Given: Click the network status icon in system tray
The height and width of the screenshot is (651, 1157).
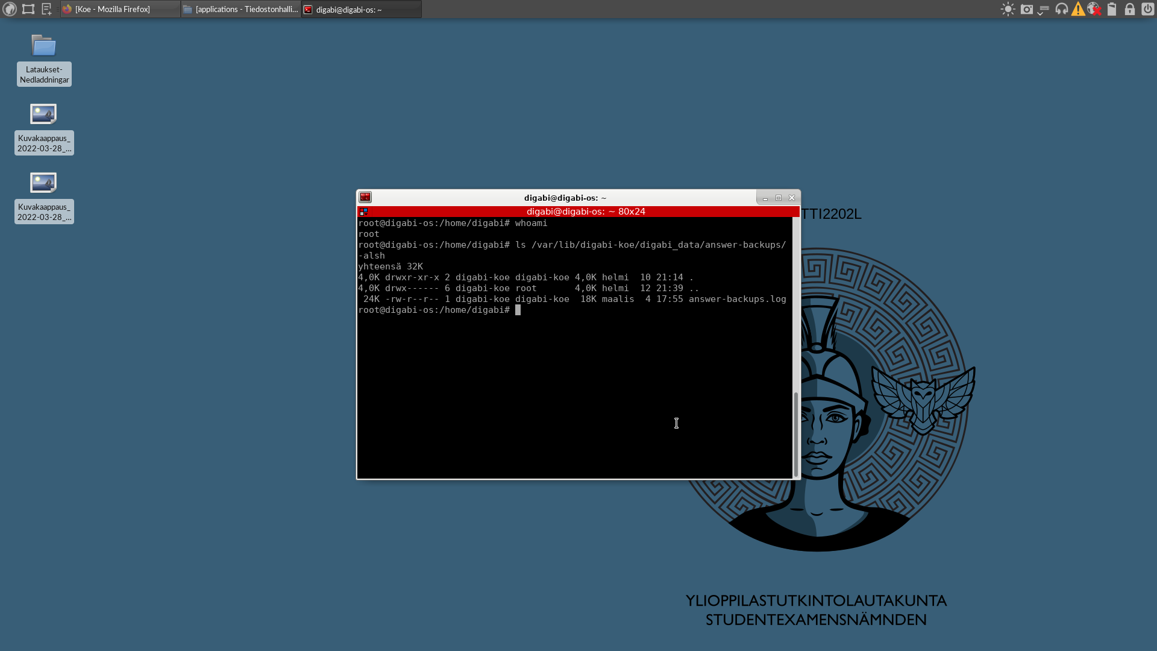Looking at the screenshot, I should click(x=1094, y=9).
